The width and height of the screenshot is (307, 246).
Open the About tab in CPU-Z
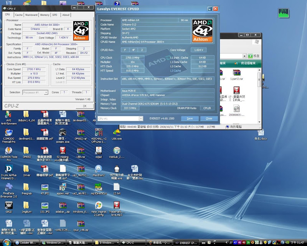(x=66, y=15)
